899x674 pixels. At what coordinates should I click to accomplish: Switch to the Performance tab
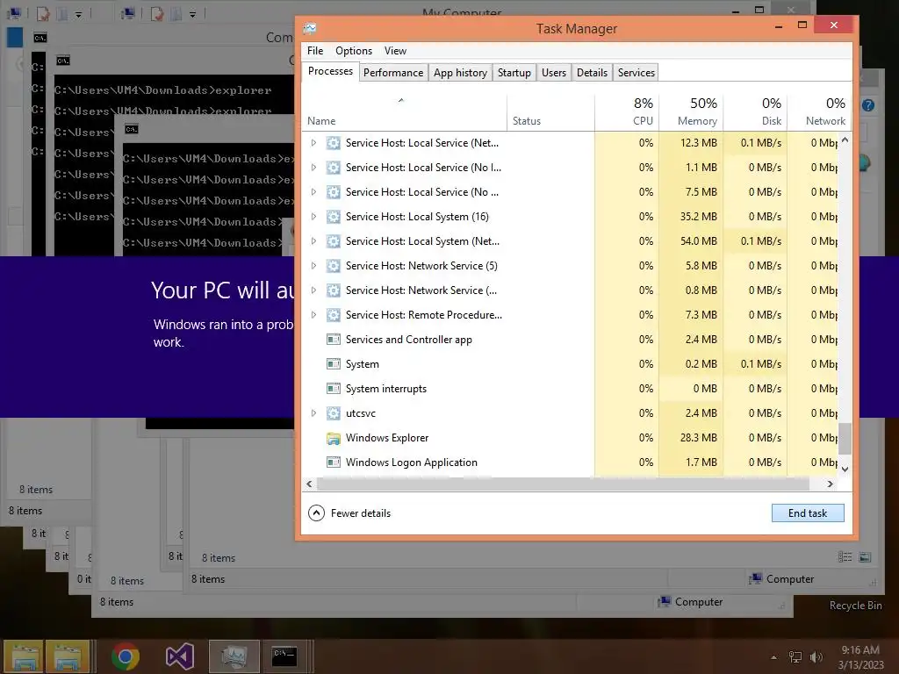pyautogui.click(x=393, y=73)
